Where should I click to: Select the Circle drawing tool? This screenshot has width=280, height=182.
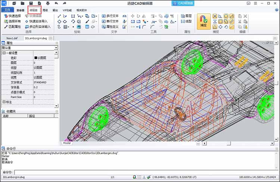pyautogui.click(x=59, y=21)
